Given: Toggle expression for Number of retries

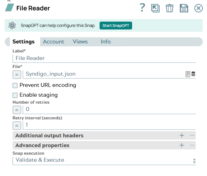Looking at the screenshot, I should tap(17, 110).
